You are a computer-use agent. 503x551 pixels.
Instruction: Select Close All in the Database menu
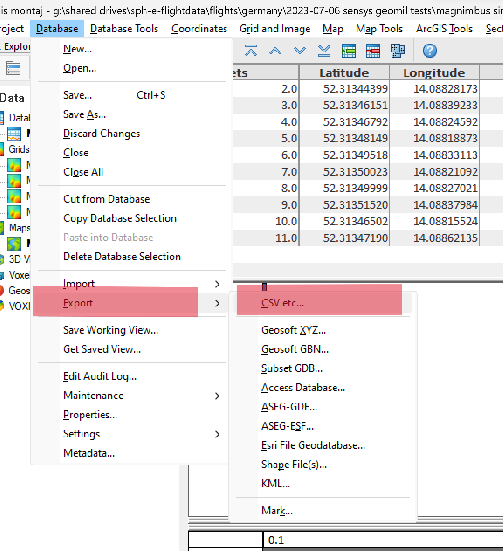pyautogui.click(x=83, y=172)
